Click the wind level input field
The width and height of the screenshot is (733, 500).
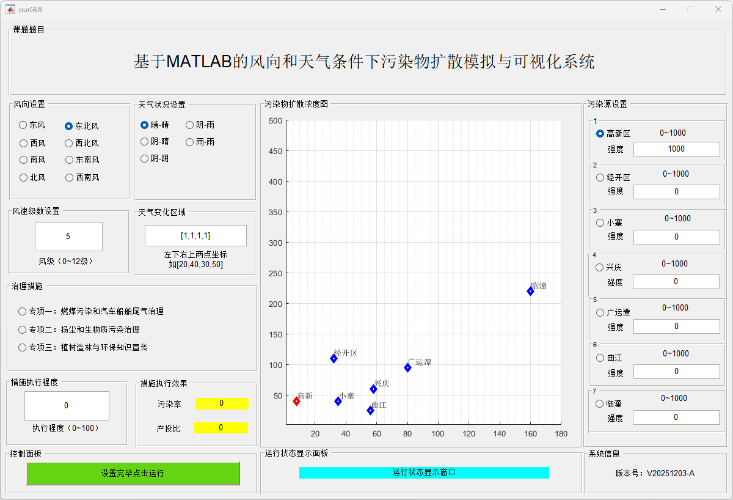[68, 236]
